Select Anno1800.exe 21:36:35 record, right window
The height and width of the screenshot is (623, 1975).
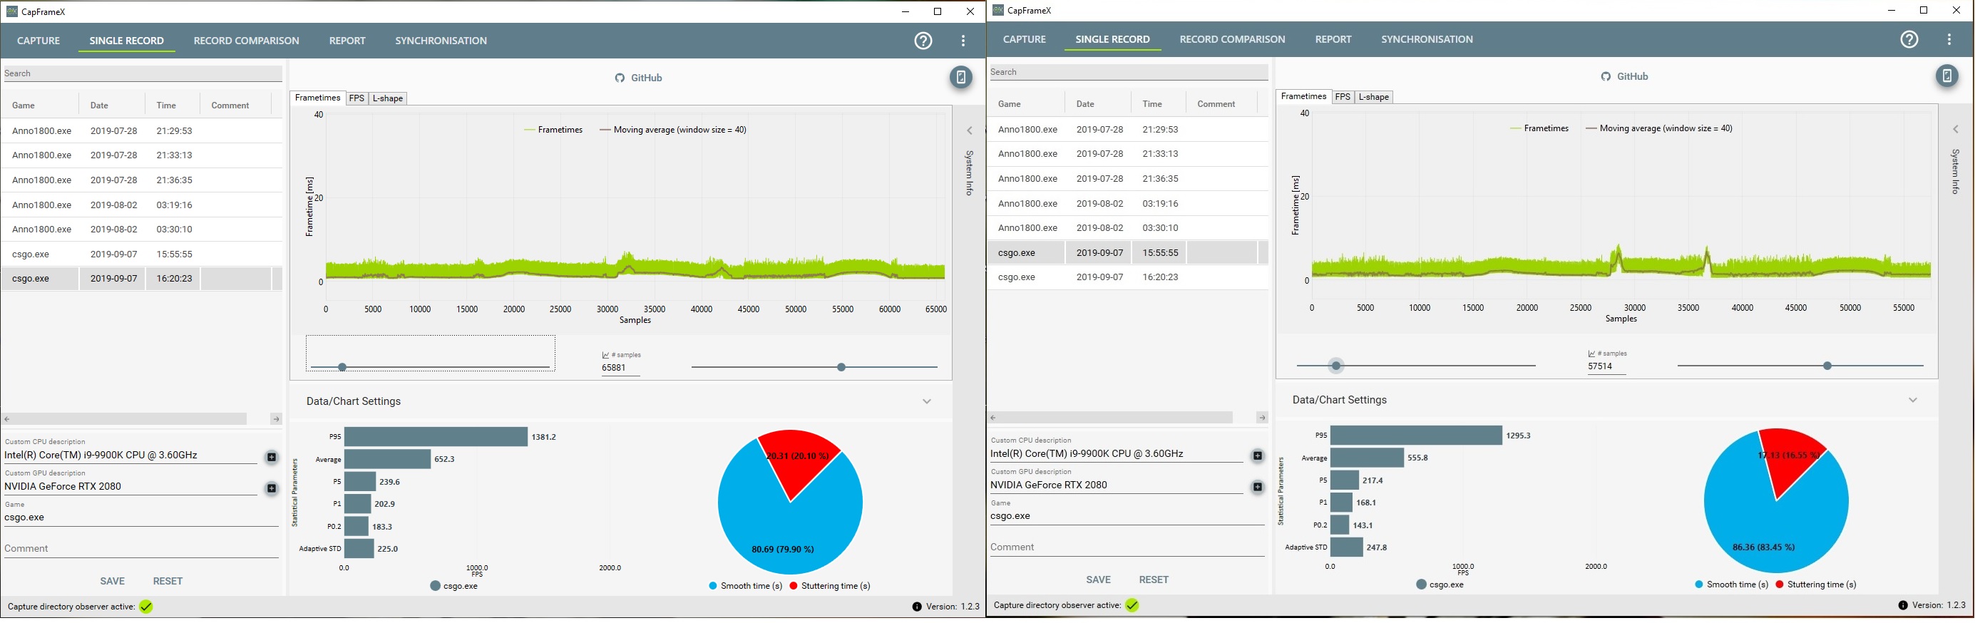[1127, 178]
